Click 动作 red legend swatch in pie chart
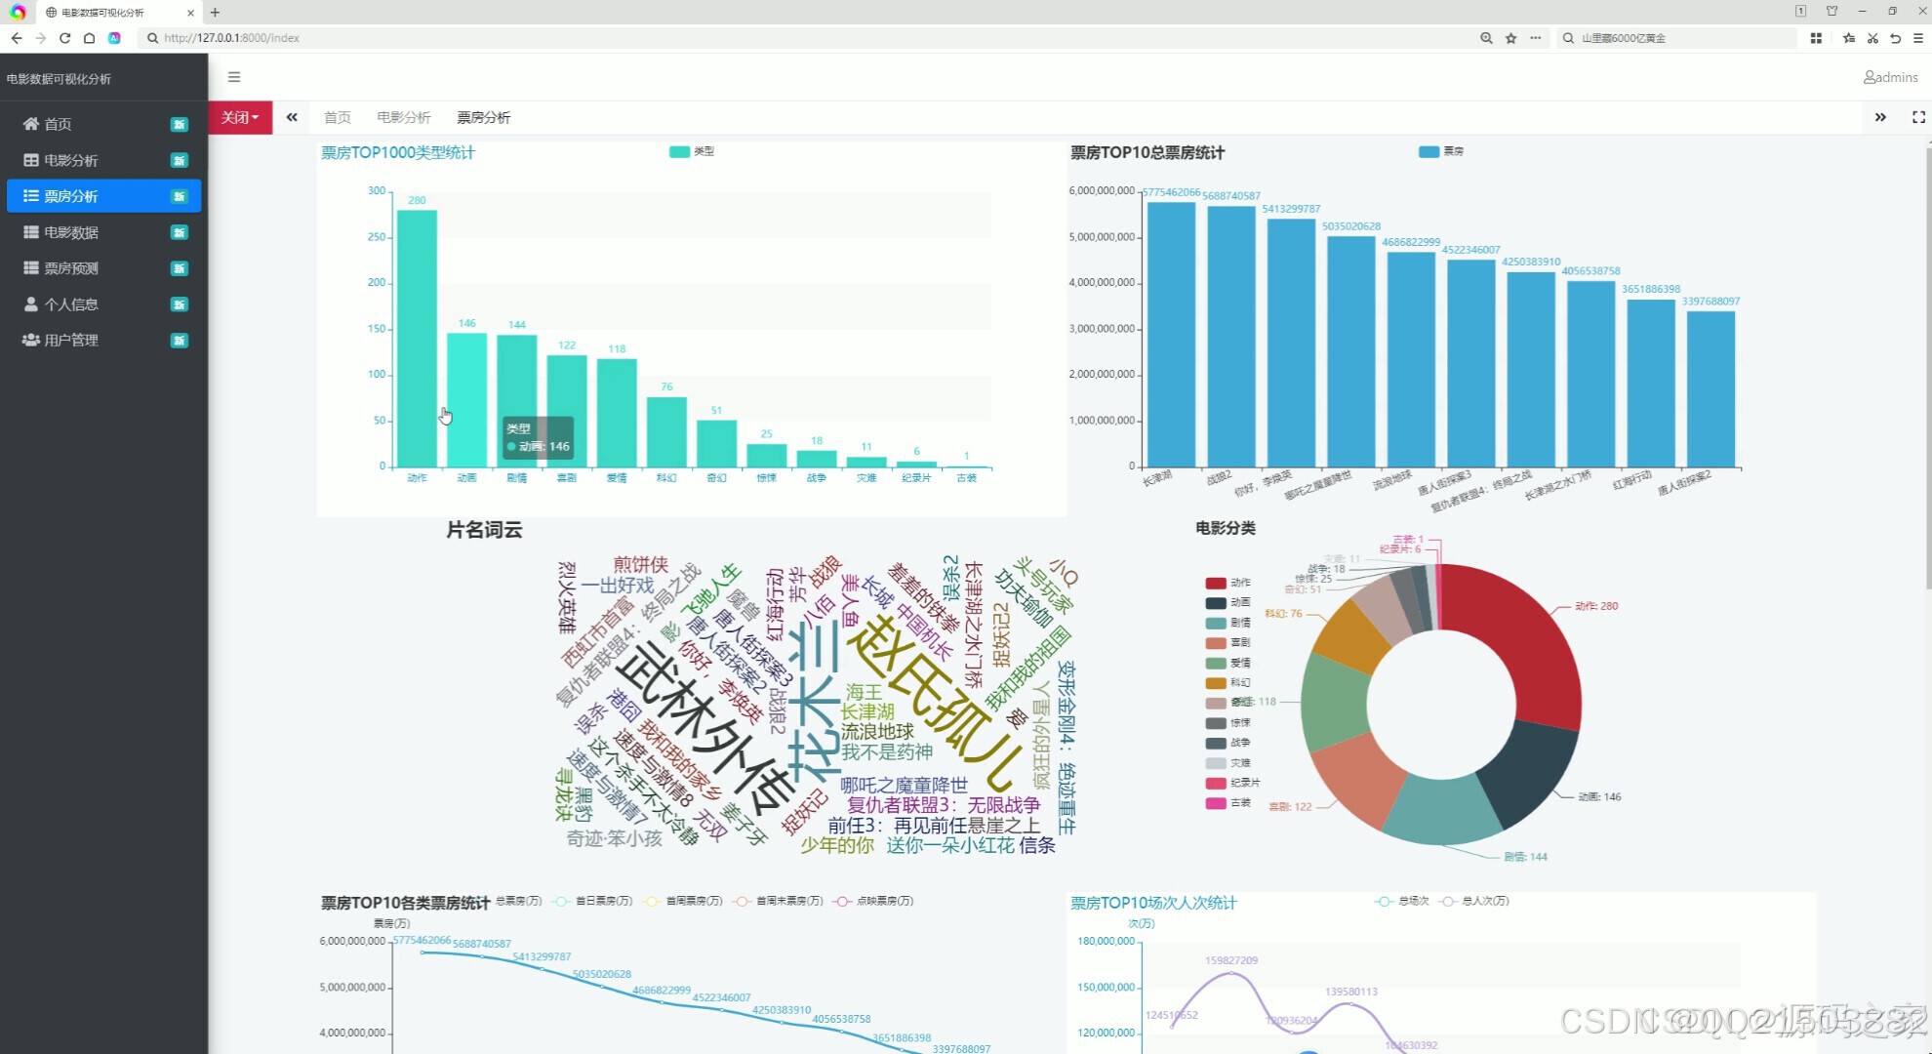 pos(1215,583)
